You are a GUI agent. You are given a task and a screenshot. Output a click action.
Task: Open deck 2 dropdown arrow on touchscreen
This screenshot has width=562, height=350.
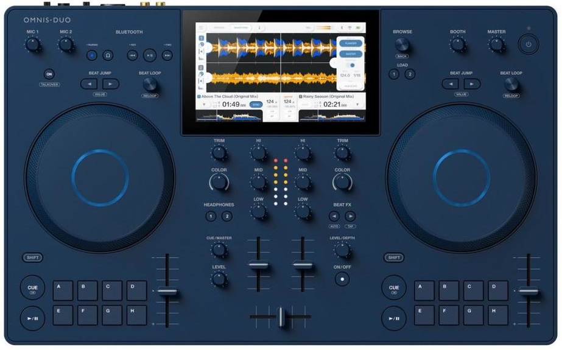[x=357, y=105]
